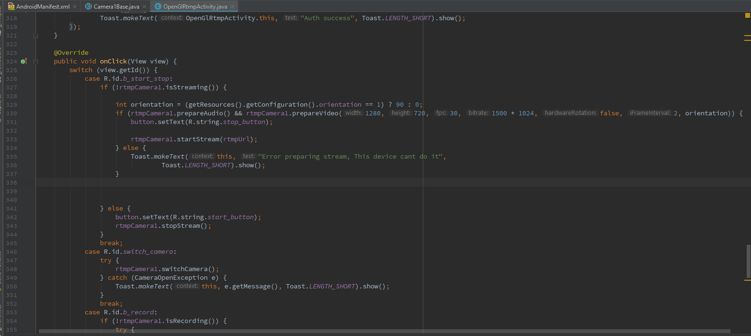This screenshot has width=751, height=336.
Task: Click the fold marker column next to line 326
Action: pyautogui.click(x=36, y=78)
